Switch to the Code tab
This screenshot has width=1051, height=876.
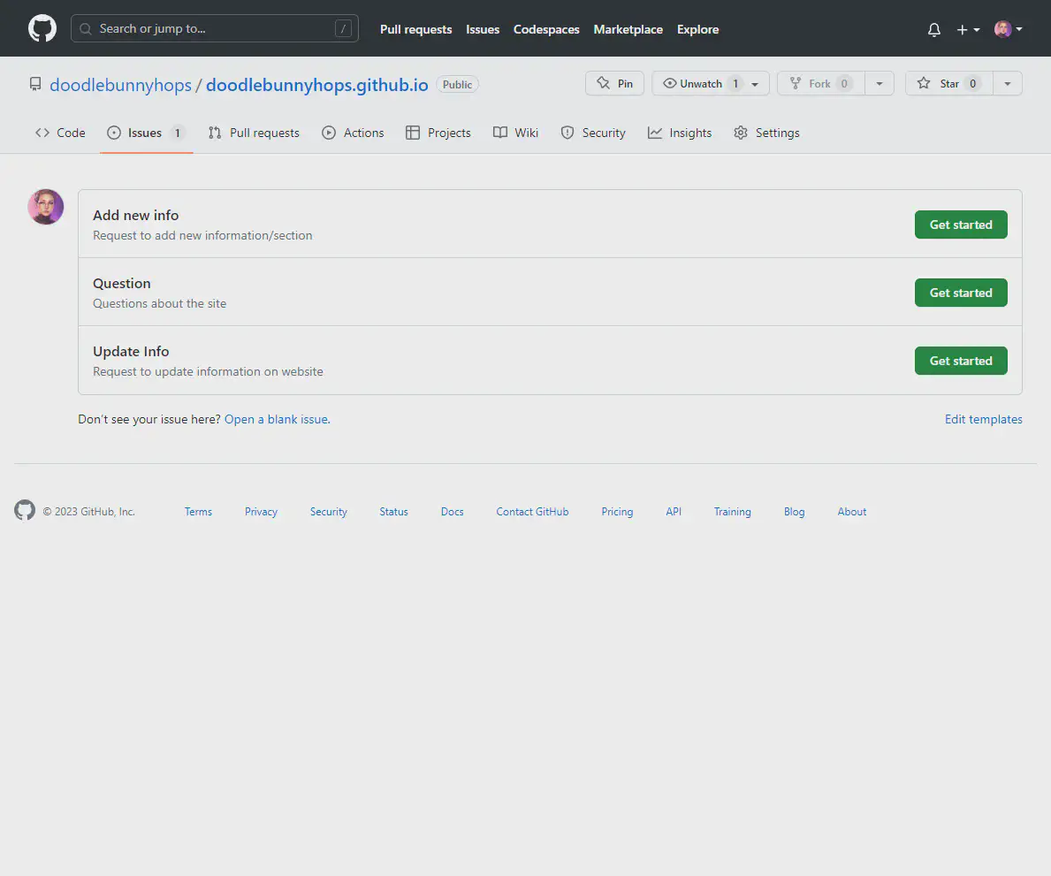point(60,133)
